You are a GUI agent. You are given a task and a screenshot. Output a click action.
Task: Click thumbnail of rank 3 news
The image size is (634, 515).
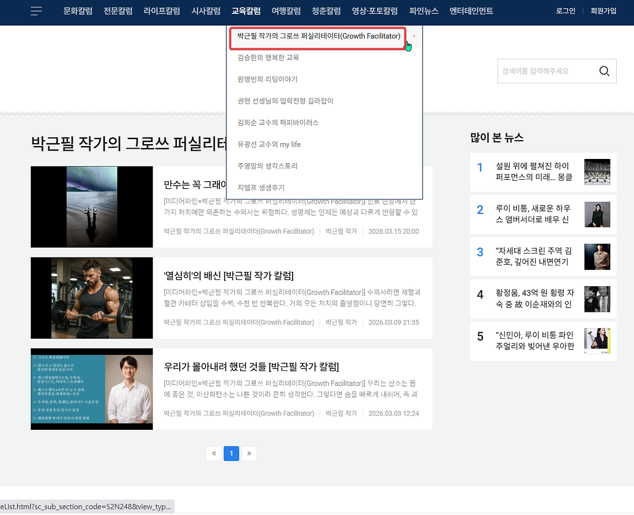597,257
